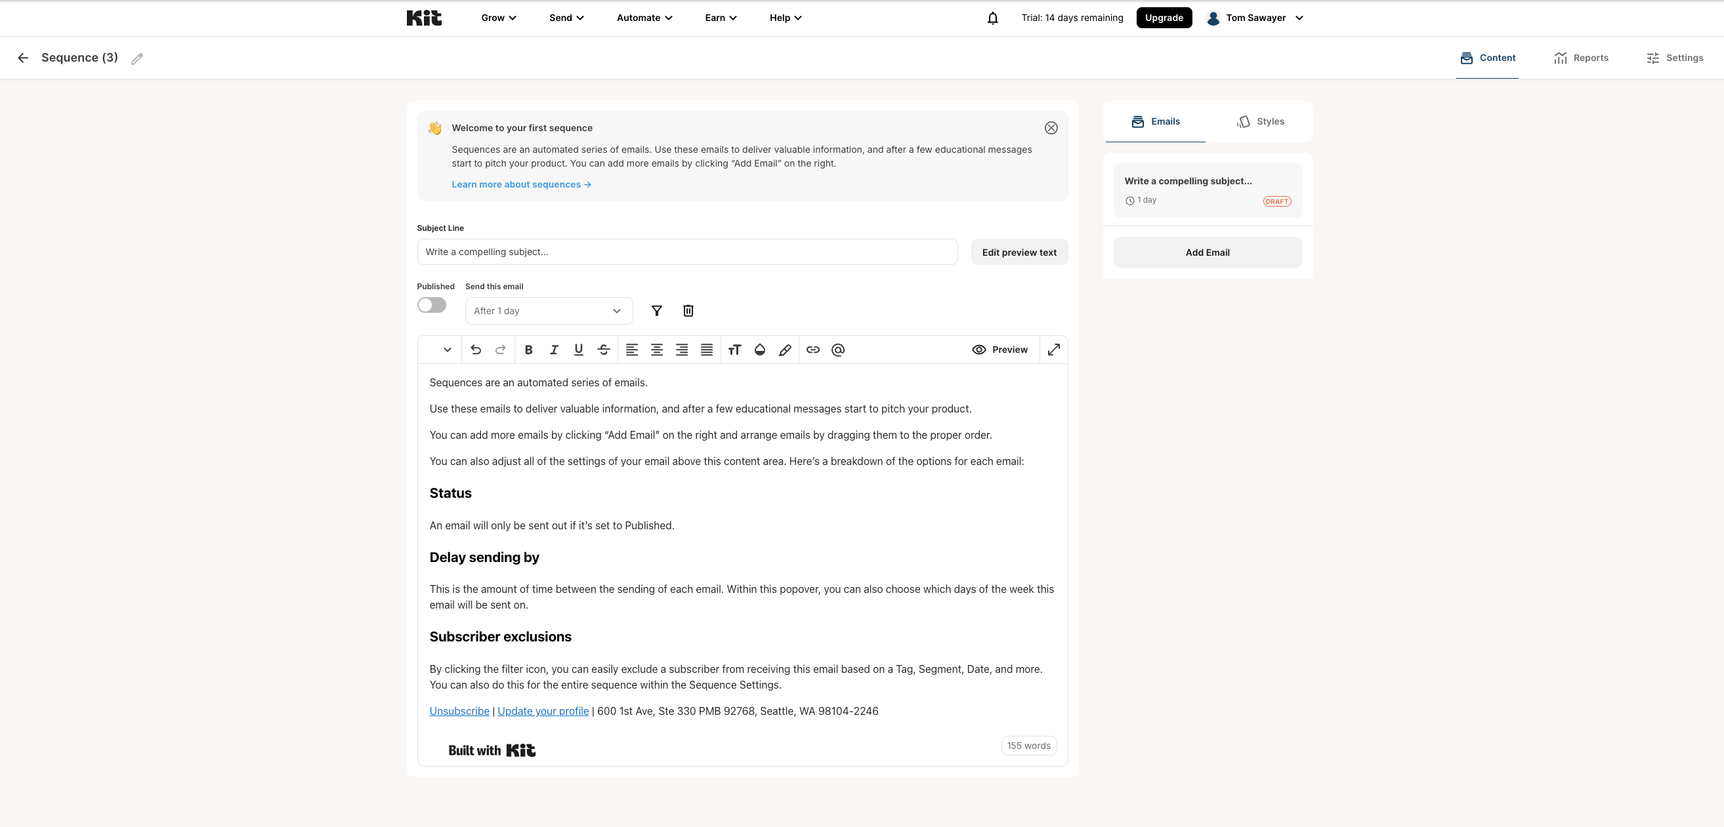Click the Subscriber exclusions heading
The height and width of the screenshot is (827, 1724).
click(501, 637)
